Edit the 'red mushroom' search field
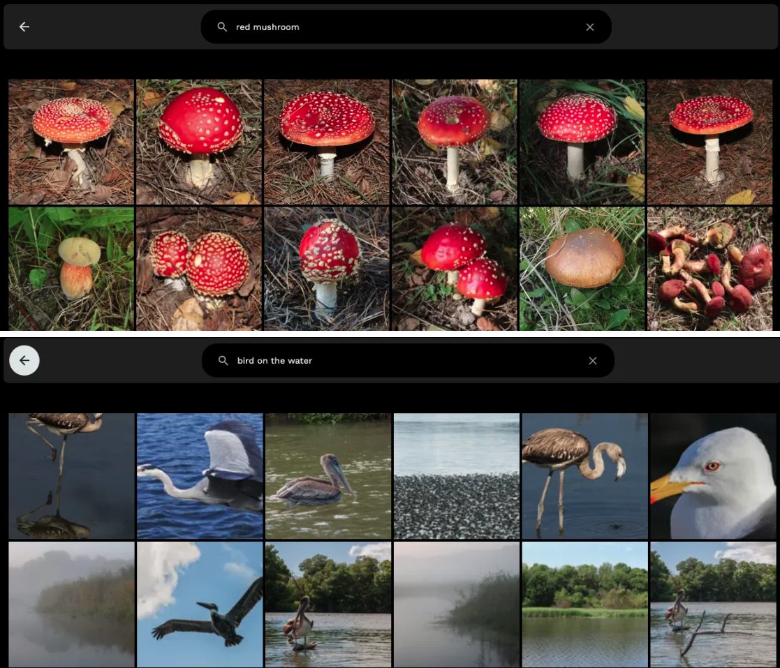The image size is (780, 668). point(405,27)
